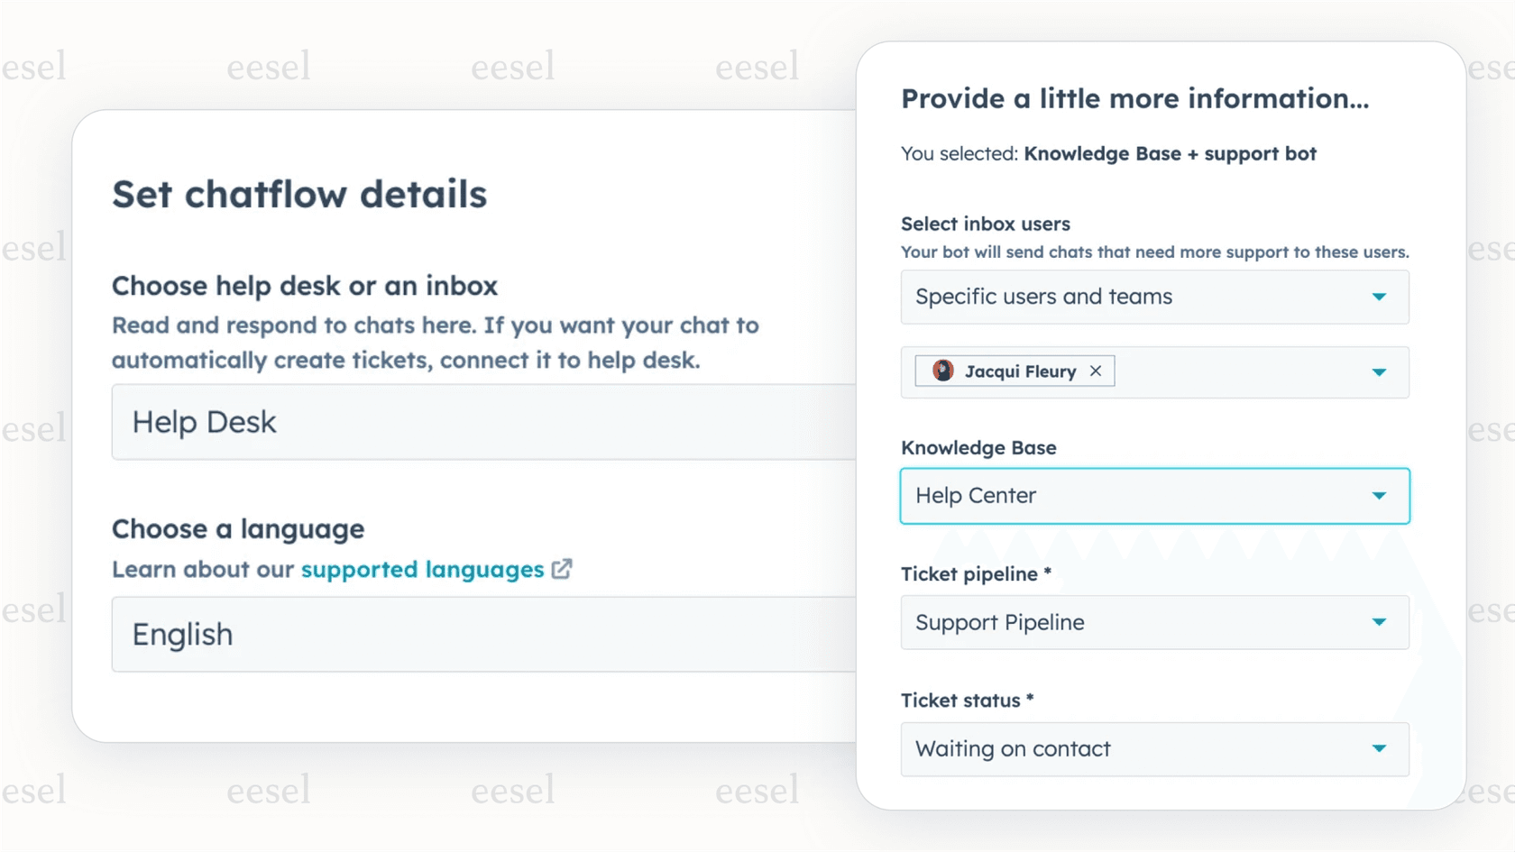
Task: Open the Ticket pipeline dropdown
Action: (x=1154, y=622)
